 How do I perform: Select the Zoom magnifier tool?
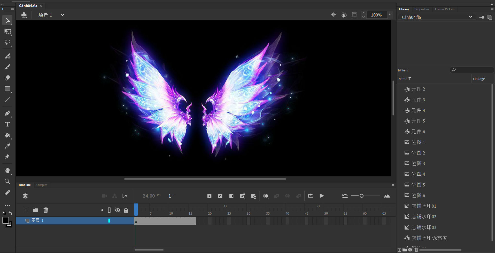pos(7,182)
